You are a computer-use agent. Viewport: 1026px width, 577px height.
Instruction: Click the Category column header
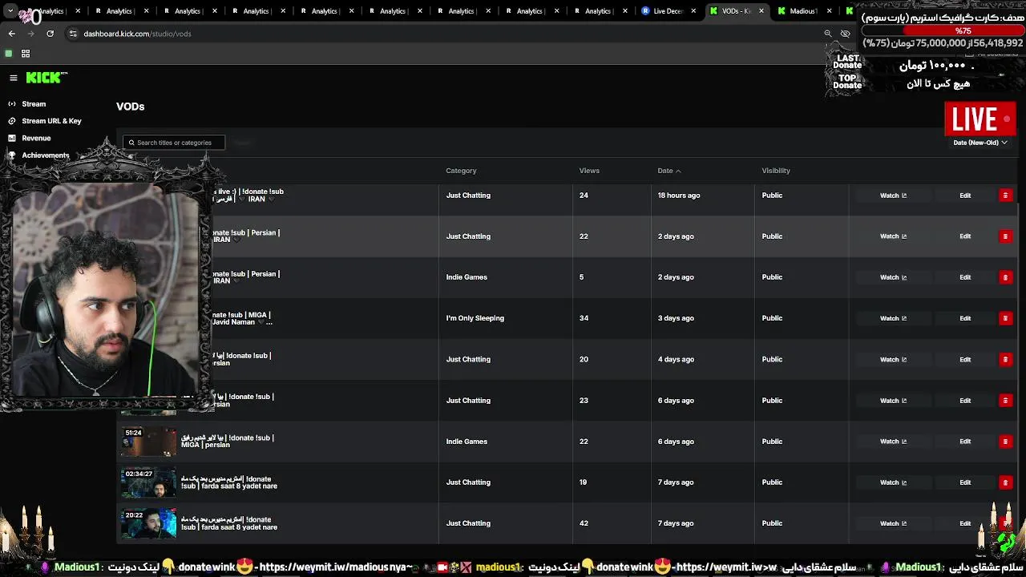[461, 171]
